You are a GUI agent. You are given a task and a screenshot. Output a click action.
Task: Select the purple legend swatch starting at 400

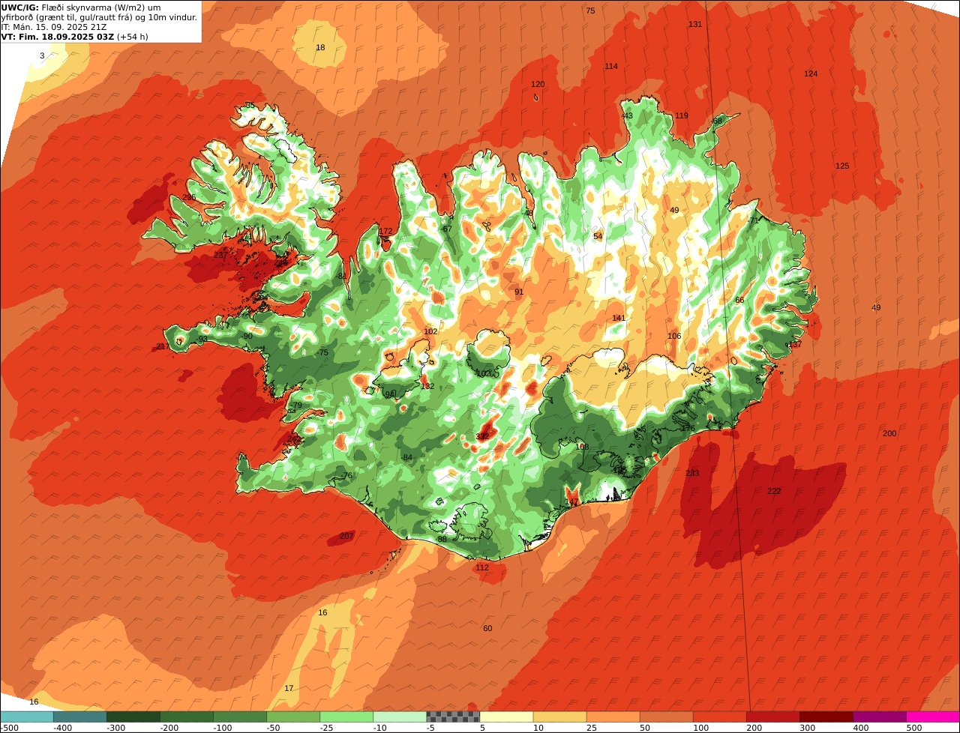pos(880,717)
